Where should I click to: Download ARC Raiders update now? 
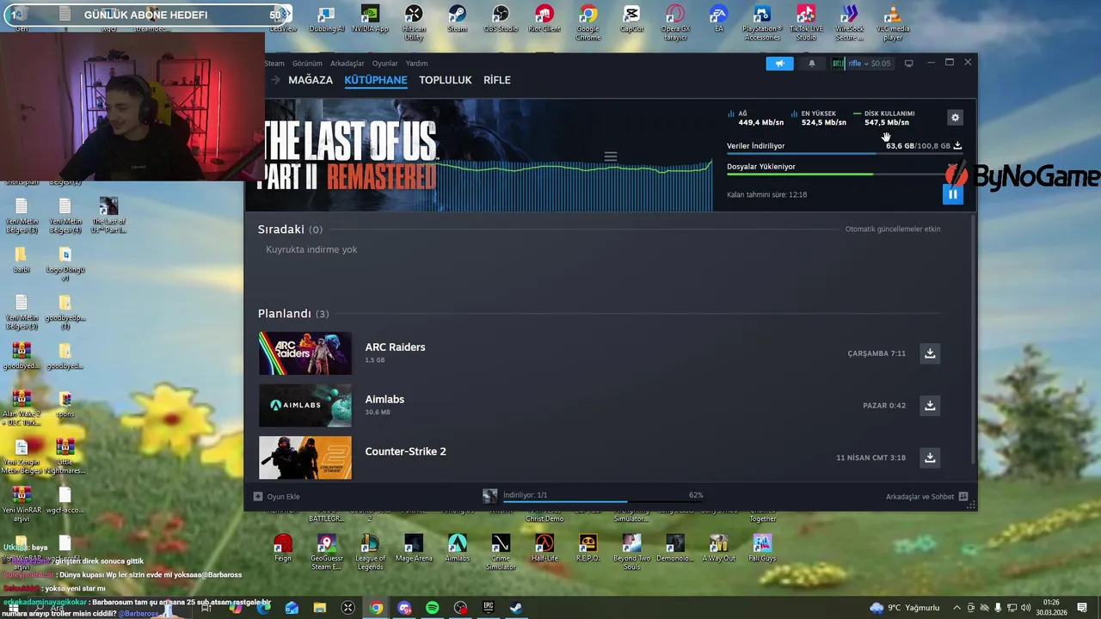click(930, 353)
